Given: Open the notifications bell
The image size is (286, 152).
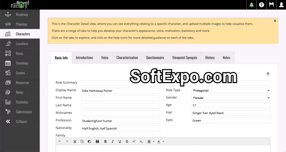Looking at the screenshot, I should [251, 5].
